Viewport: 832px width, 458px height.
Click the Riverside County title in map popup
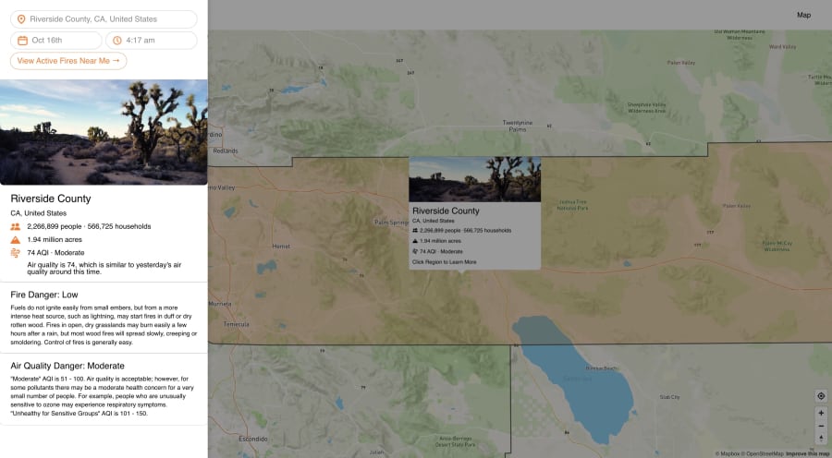pos(446,211)
